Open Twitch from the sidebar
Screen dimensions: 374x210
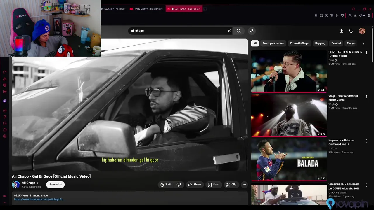click(x=5, y=101)
